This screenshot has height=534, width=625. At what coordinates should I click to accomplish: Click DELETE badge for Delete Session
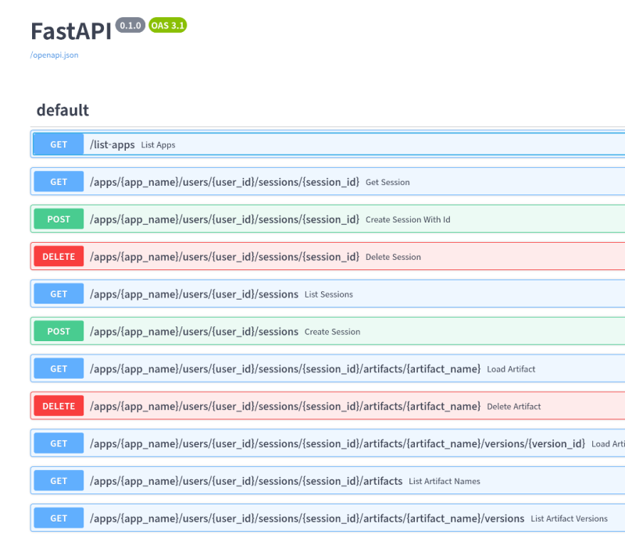tap(59, 257)
